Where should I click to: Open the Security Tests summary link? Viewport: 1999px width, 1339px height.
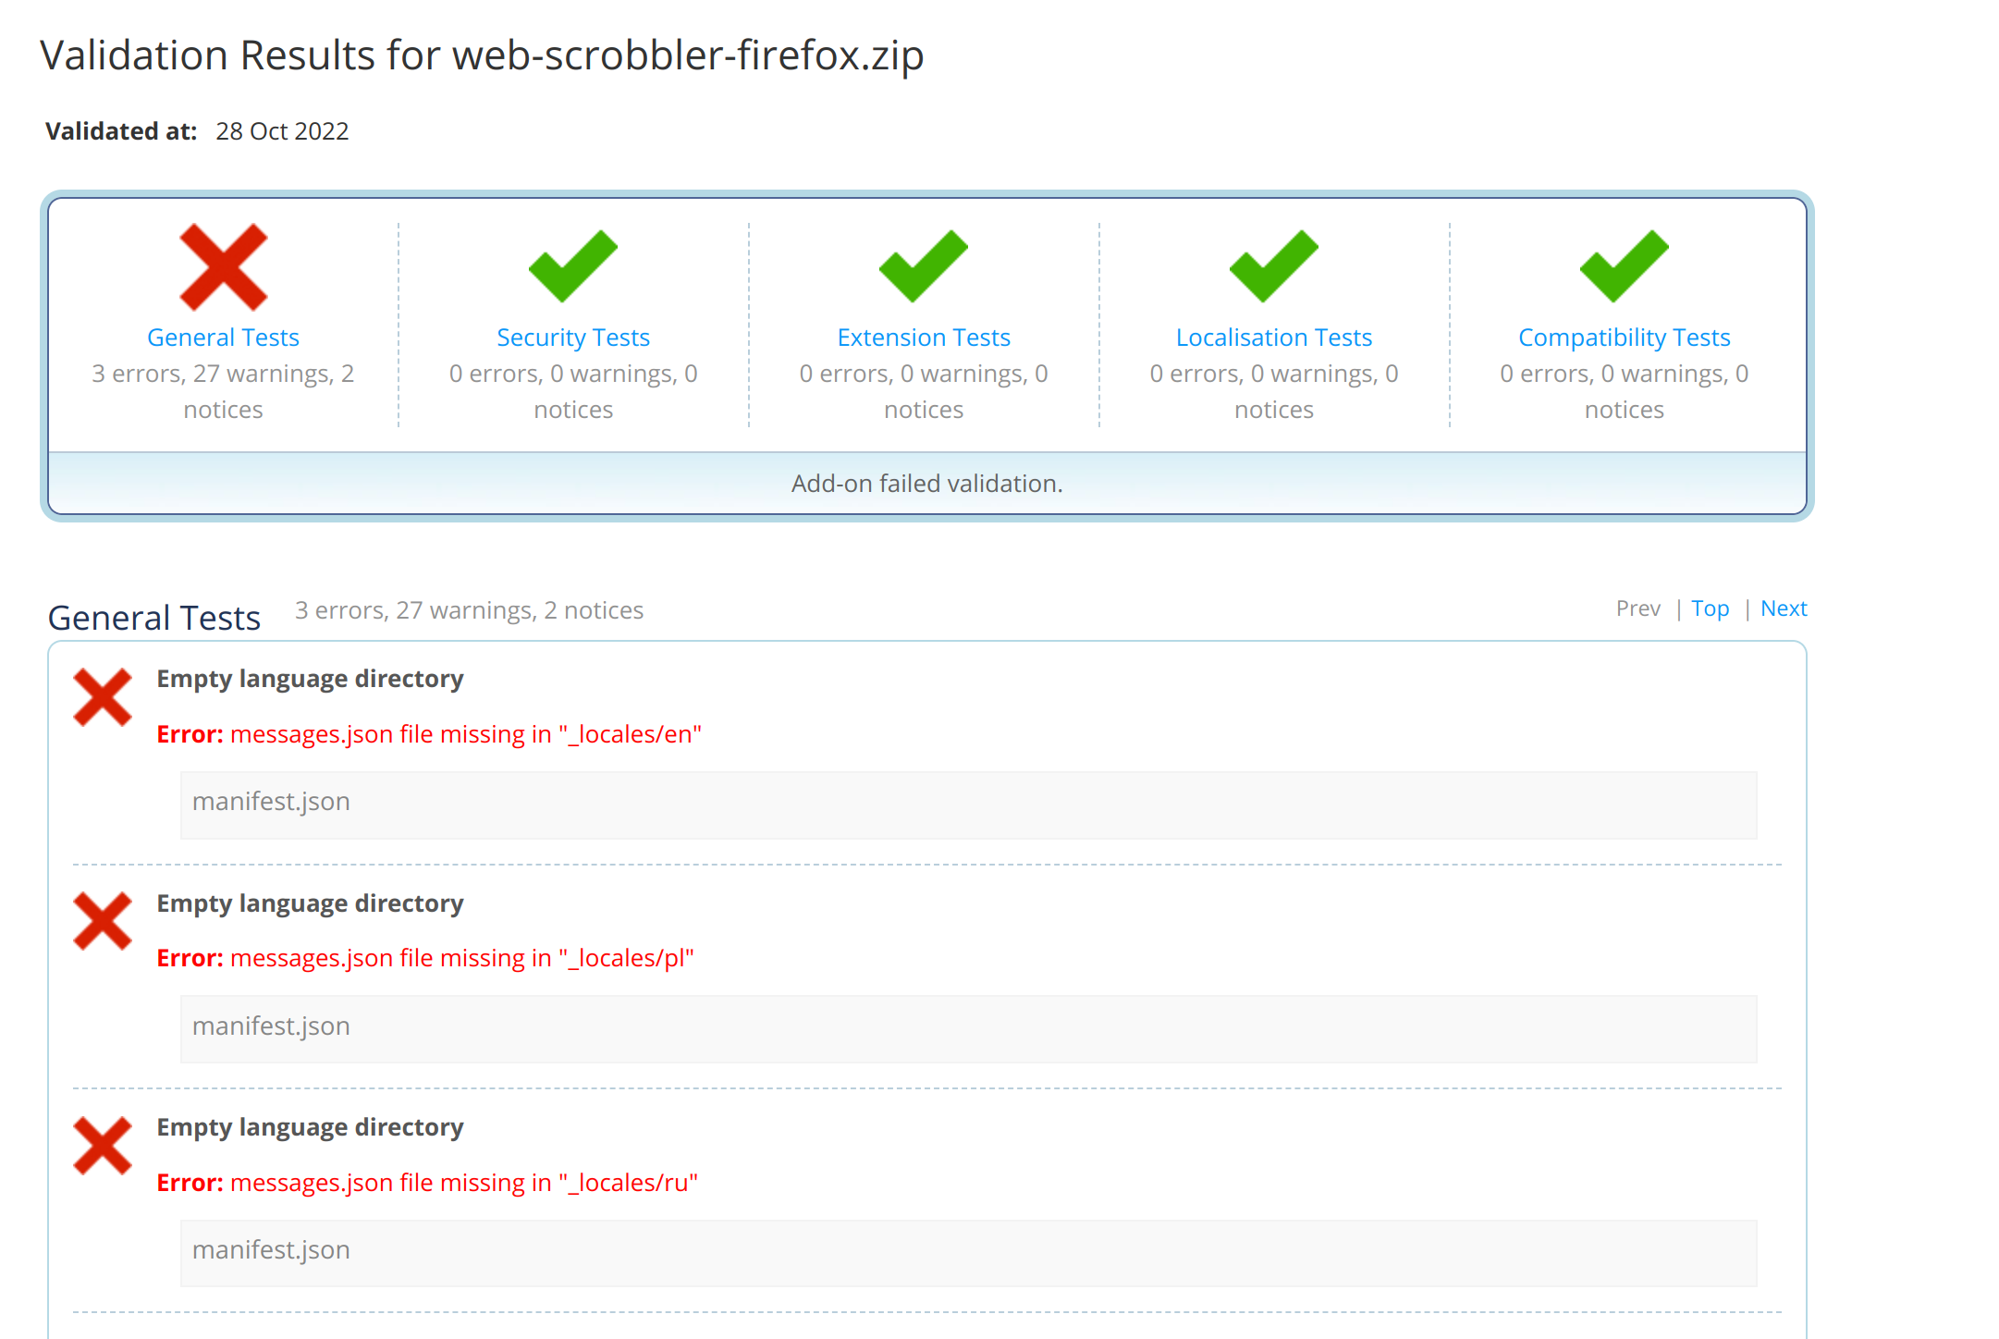(572, 338)
